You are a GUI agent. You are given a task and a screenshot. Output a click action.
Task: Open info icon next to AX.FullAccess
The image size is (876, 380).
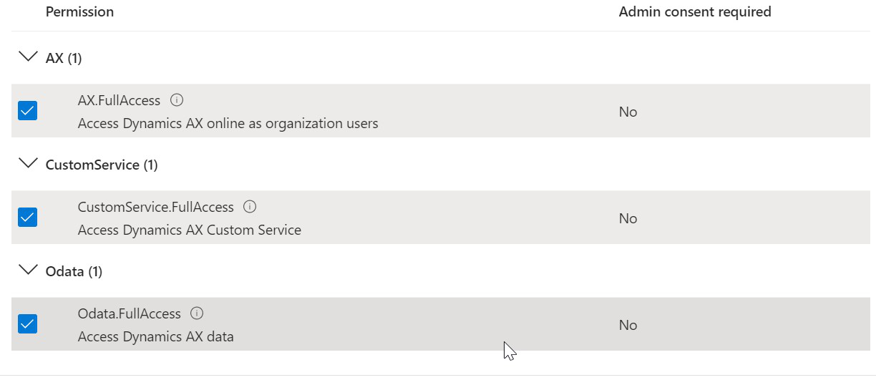click(177, 100)
